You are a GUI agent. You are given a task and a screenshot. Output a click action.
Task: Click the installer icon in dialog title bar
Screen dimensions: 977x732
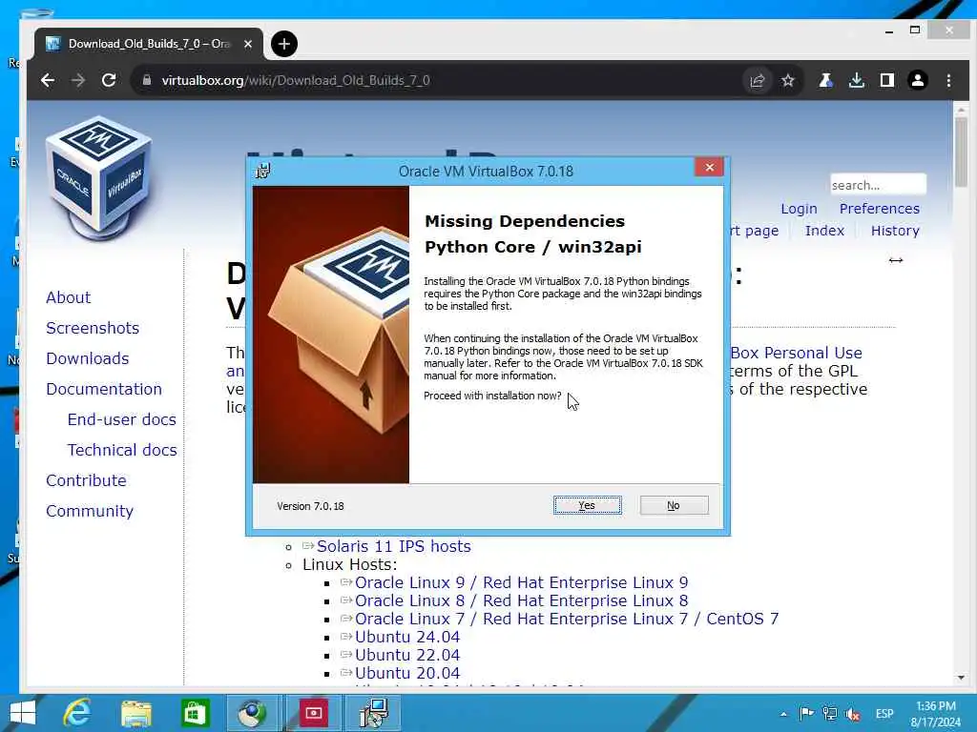pos(263,171)
